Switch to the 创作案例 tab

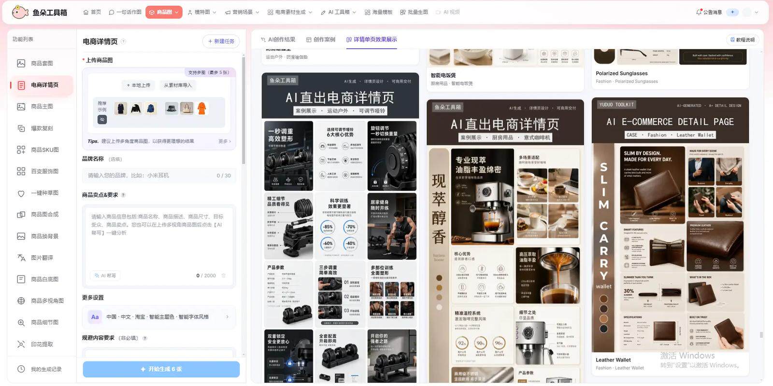click(x=321, y=40)
